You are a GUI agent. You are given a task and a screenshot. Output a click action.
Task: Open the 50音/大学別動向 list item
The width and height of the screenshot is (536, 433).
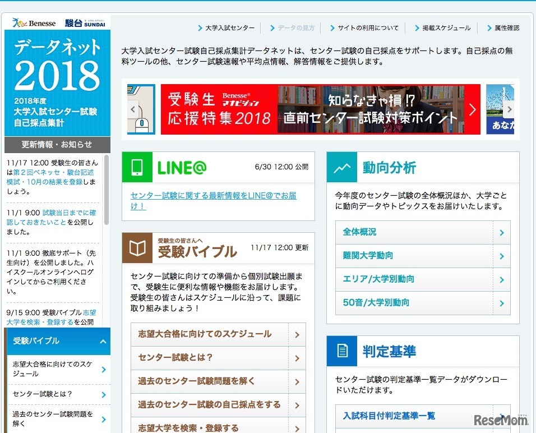pos(423,303)
